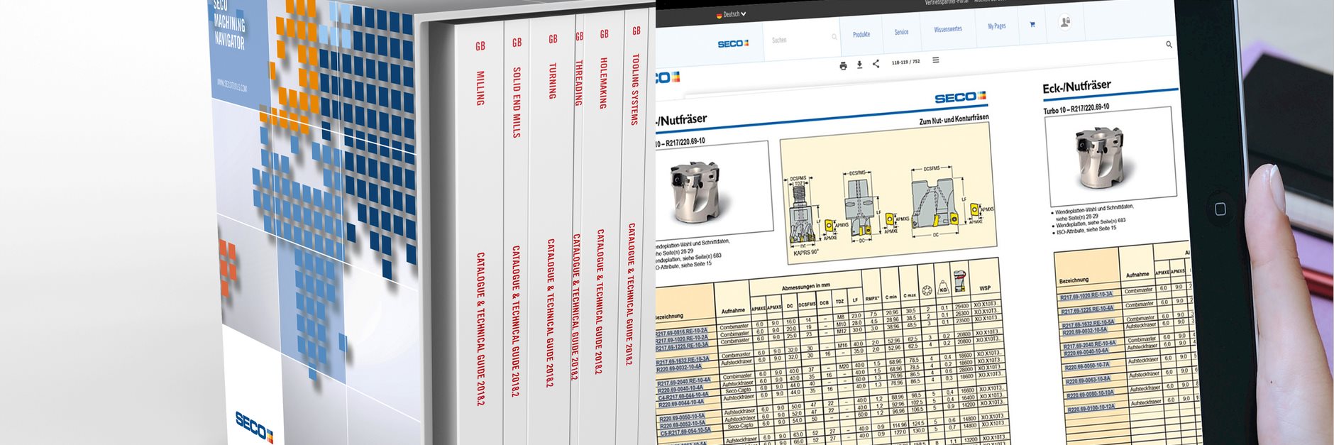The width and height of the screenshot is (1334, 445).
Task: Open product link R217.69-1020.RE-10-3A on right page
Action: (1086, 295)
